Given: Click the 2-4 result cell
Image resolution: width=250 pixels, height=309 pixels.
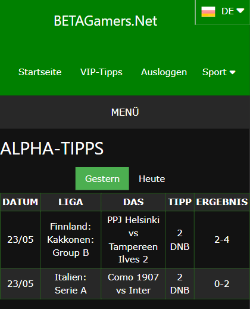Looking at the screenshot, I should pyautogui.click(x=222, y=240).
